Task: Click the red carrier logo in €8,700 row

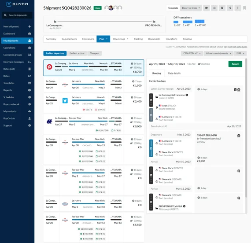Action: (49, 67)
